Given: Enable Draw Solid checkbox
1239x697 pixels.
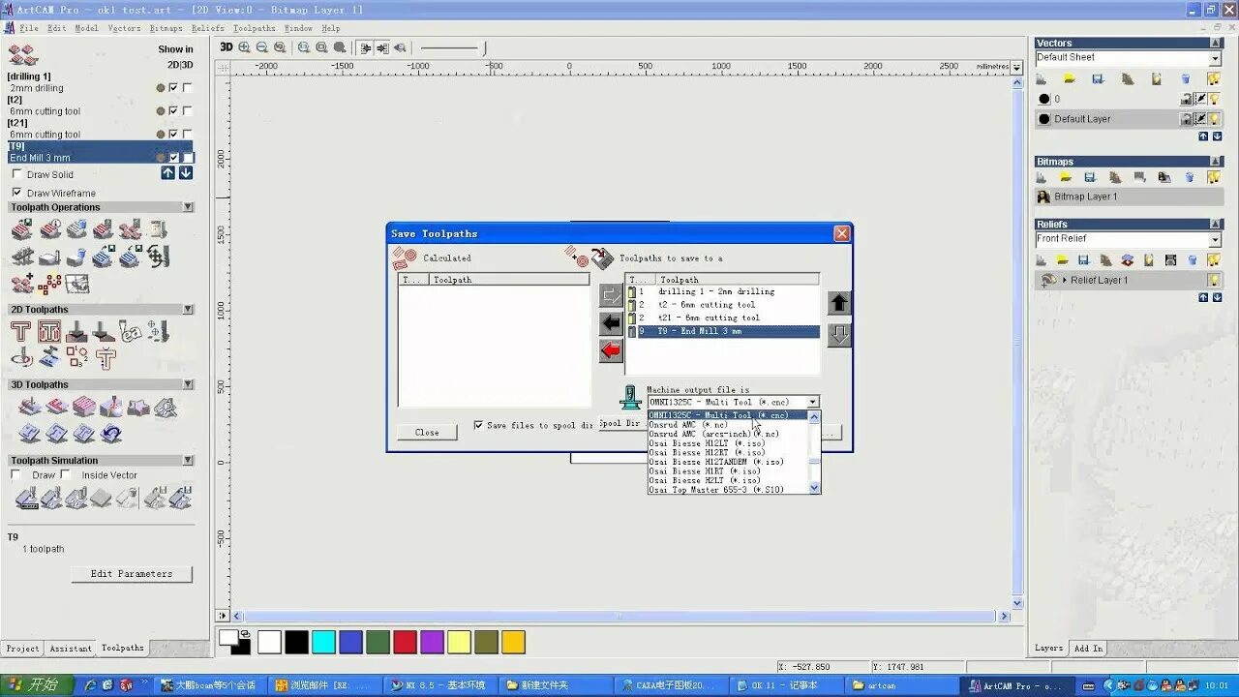Looking at the screenshot, I should 16,174.
